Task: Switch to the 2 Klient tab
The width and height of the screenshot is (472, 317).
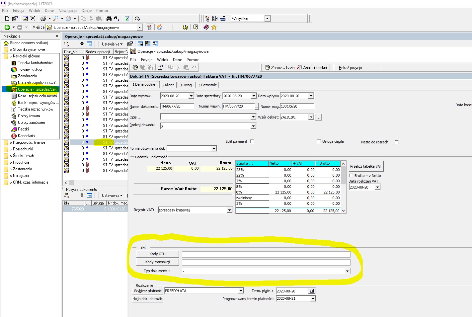Action: 168,85
